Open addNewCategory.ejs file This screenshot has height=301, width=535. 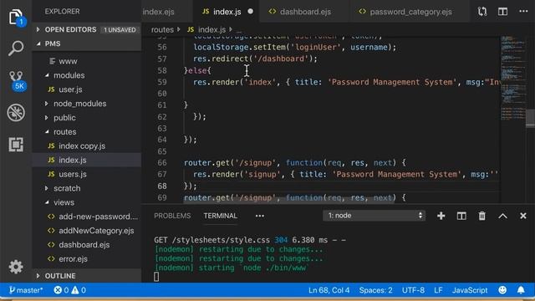pos(87,231)
